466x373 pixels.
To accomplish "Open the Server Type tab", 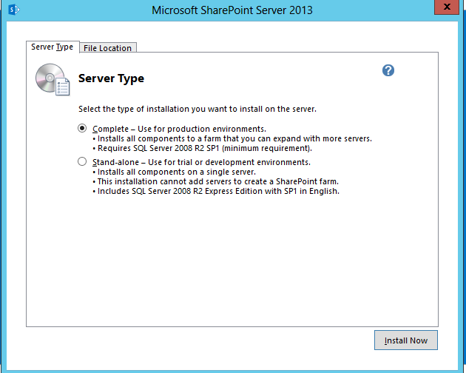I will point(53,47).
